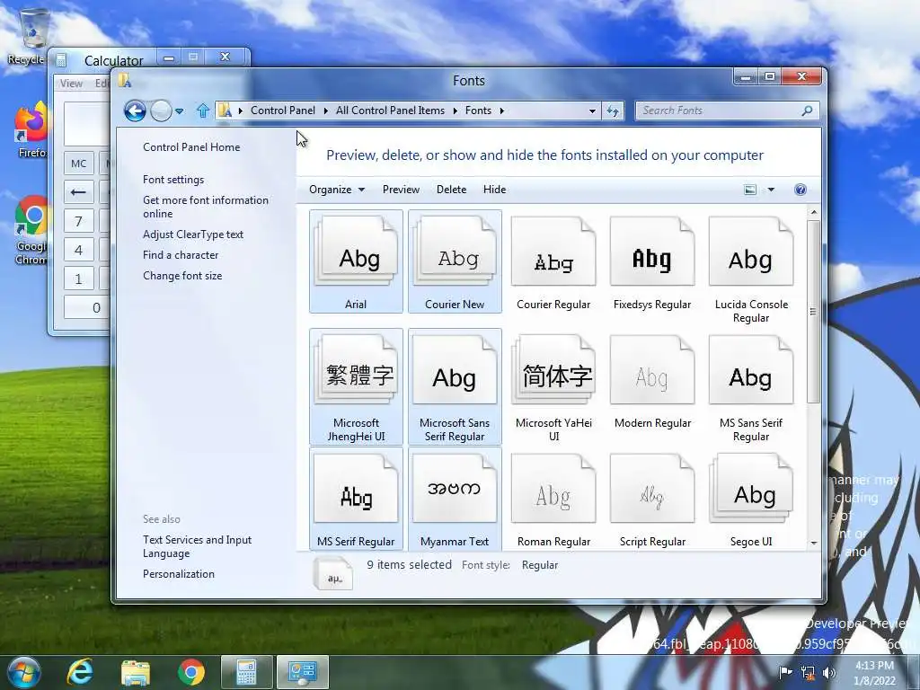Select the Script Regular font icon
Image resolution: width=920 pixels, height=690 pixels.
652,488
